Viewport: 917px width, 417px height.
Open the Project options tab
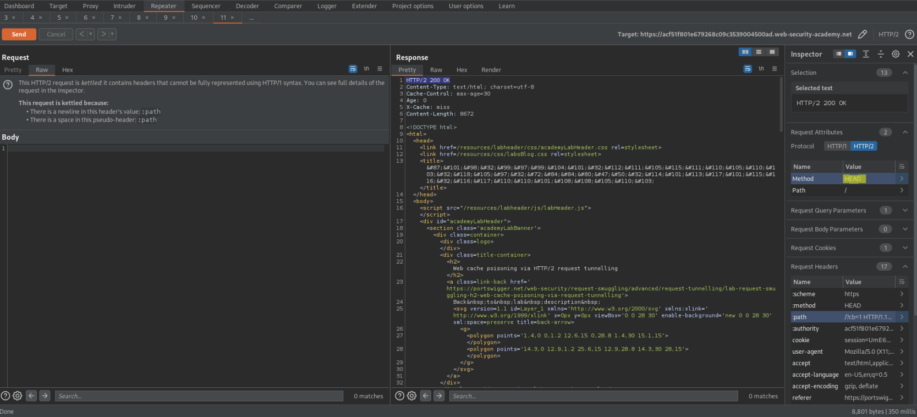click(x=413, y=6)
